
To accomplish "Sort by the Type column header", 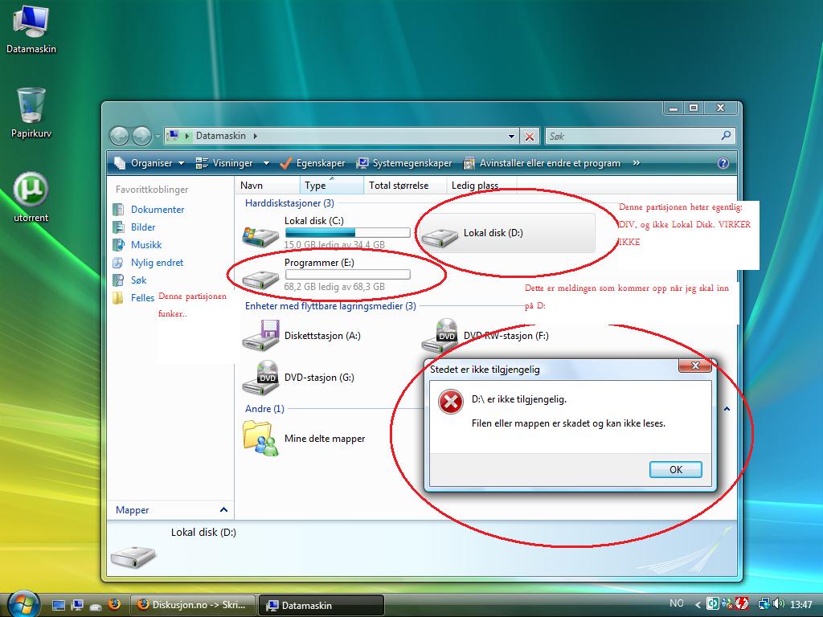I will coord(332,186).
